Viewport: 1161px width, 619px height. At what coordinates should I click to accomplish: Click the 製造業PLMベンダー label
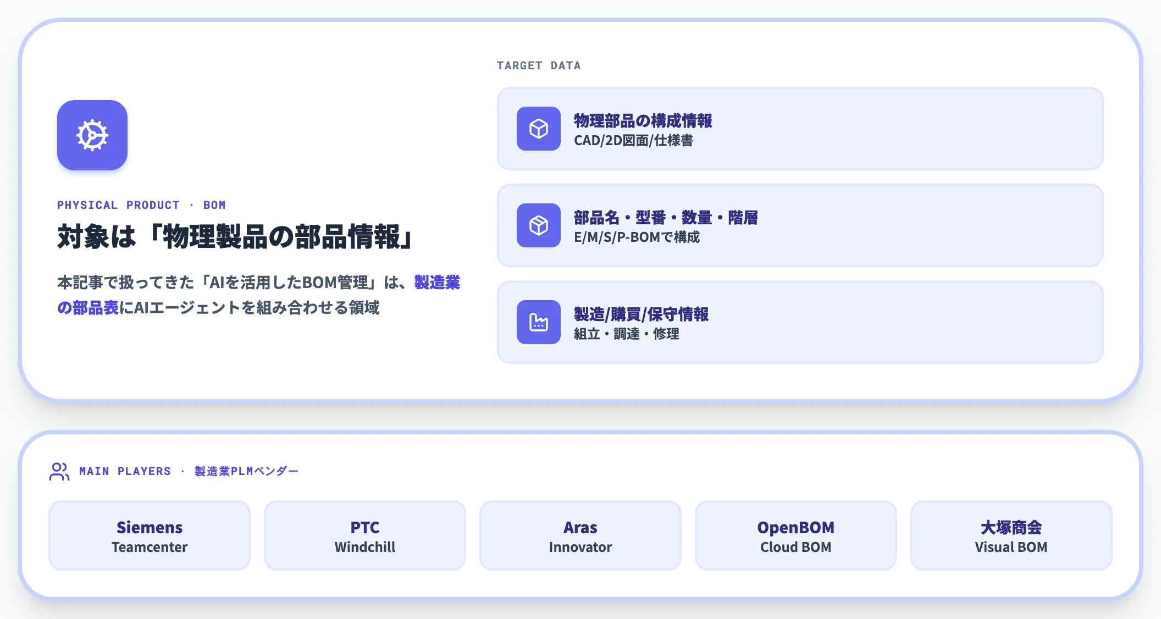[x=246, y=471]
